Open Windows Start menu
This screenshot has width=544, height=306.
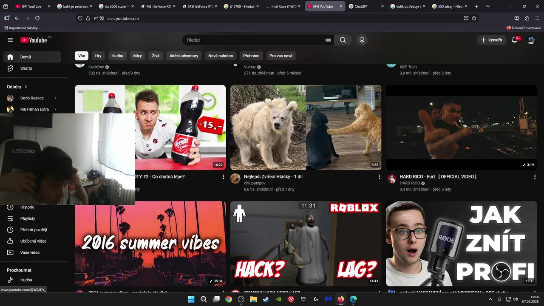point(191,299)
